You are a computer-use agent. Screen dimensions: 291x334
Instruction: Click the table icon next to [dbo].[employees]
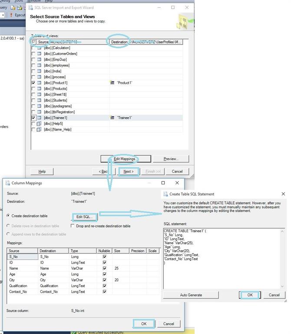tap(39, 65)
